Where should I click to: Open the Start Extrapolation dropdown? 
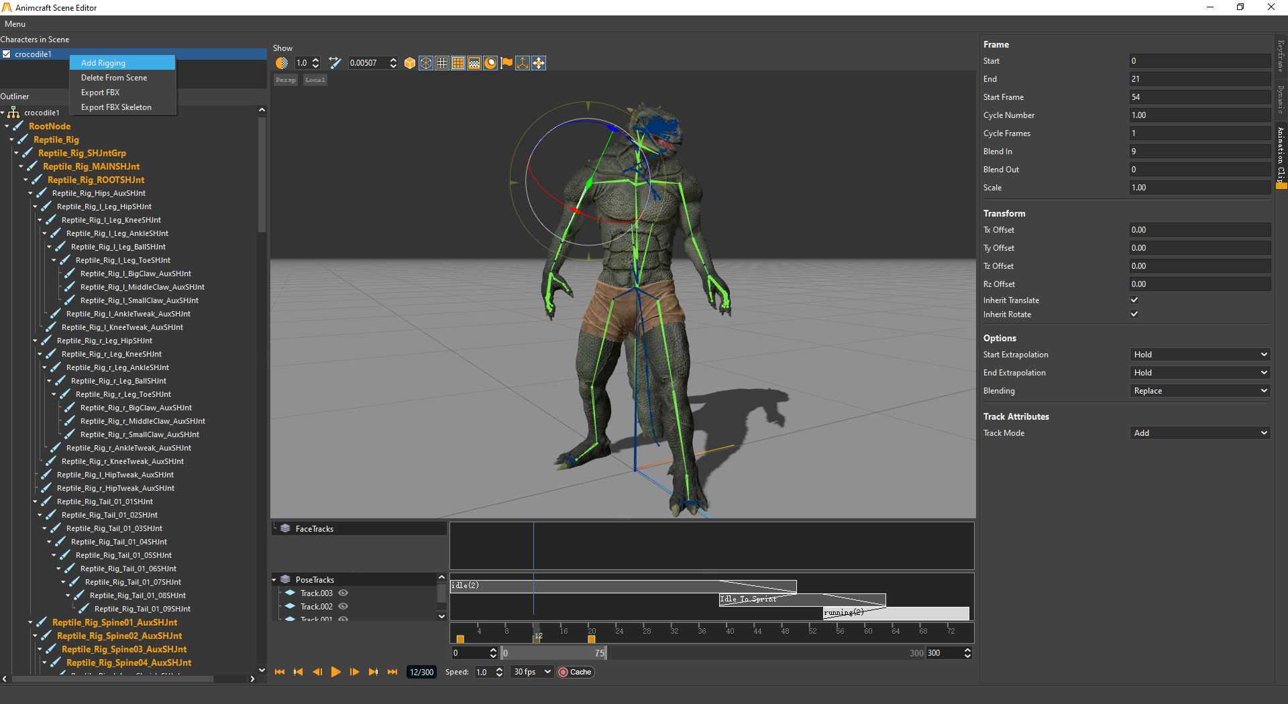coord(1200,355)
